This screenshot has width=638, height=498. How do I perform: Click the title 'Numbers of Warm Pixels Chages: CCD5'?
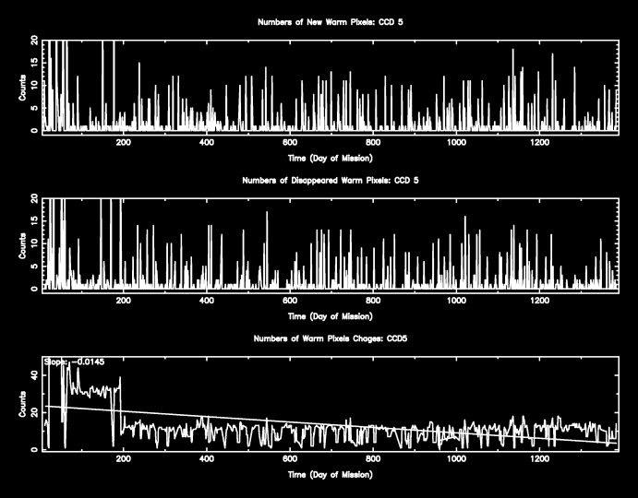[331, 338]
